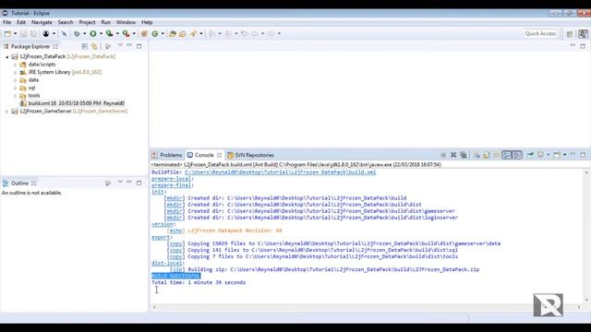Open the Window menu
This screenshot has height=332, width=591.
click(x=126, y=22)
